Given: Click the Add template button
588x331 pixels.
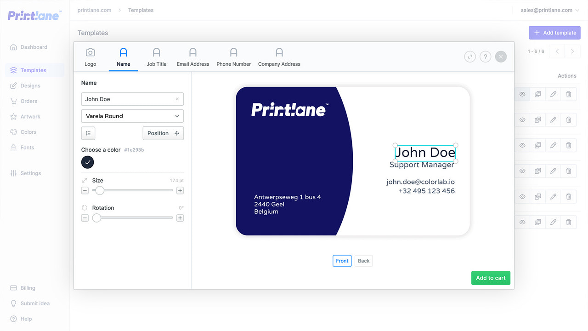Looking at the screenshot, I should 554,33.
